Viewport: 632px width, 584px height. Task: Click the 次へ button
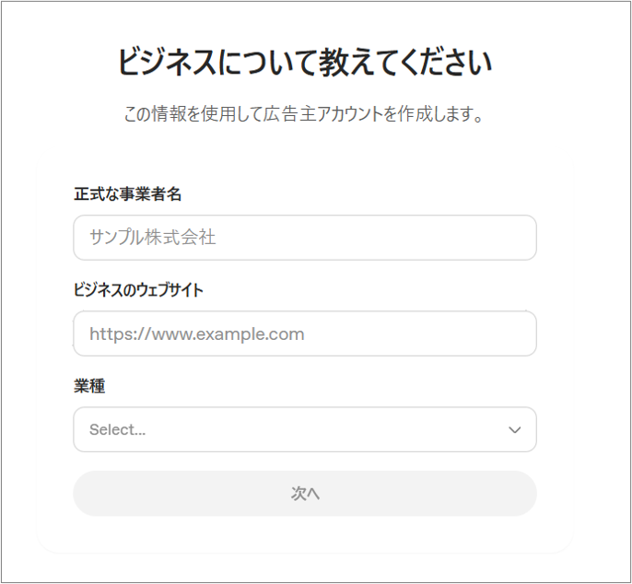(305, 494)
